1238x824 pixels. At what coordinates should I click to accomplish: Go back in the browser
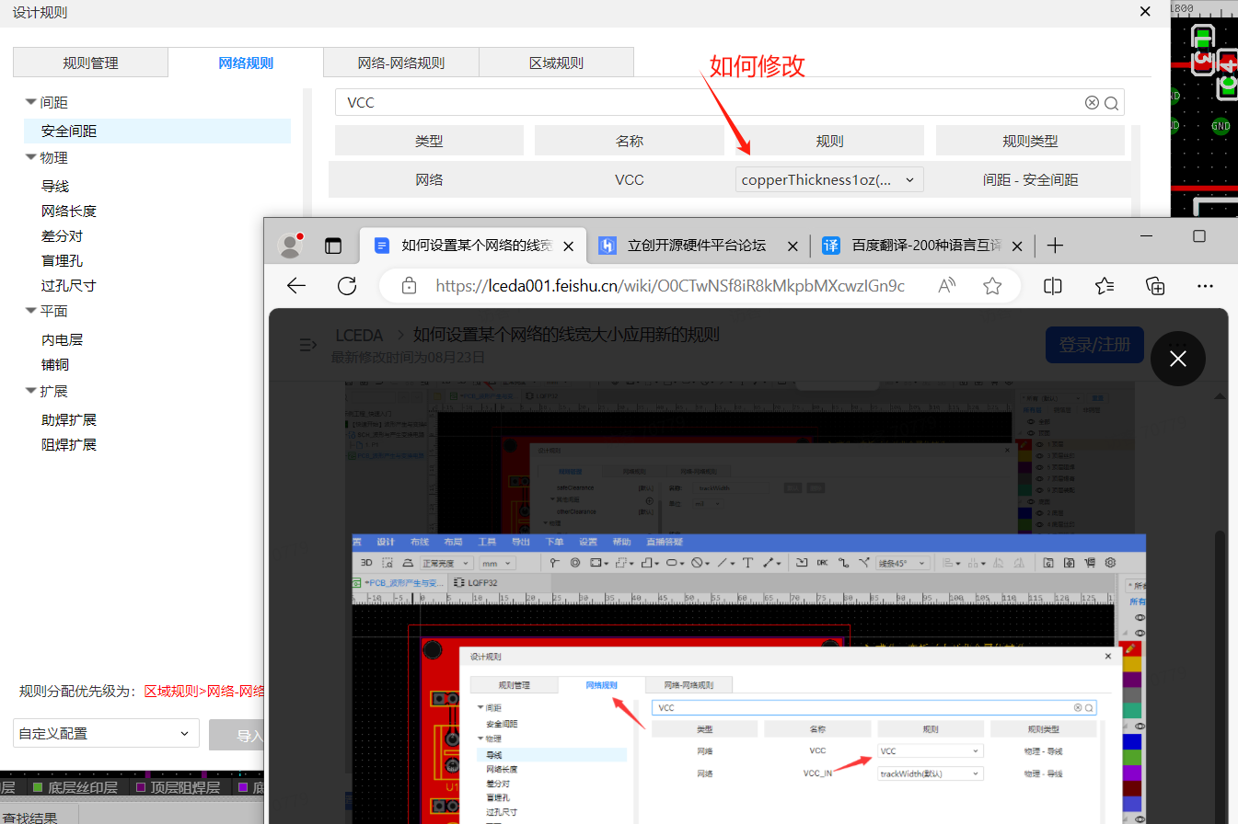pos(296,286)
